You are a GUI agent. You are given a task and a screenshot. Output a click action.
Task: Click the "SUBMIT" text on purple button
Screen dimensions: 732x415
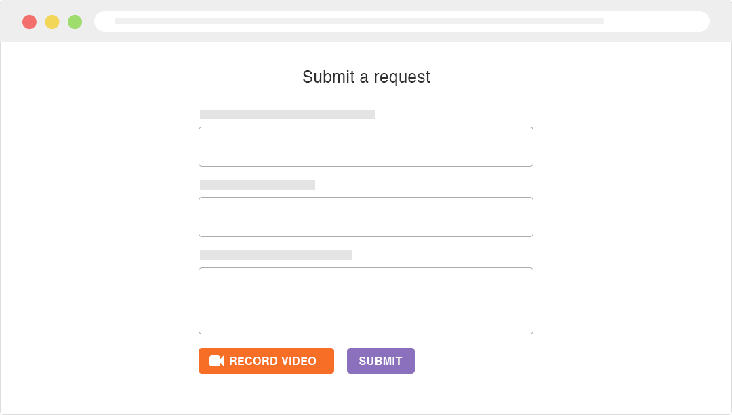coord(380,362)
